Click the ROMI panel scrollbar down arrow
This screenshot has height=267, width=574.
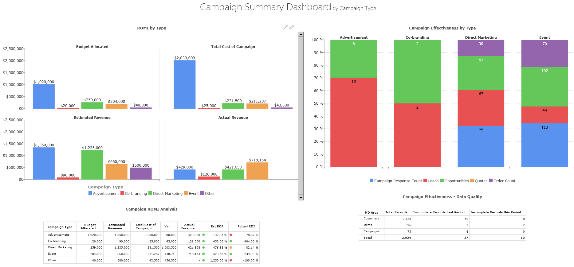(x=301, y=198)
